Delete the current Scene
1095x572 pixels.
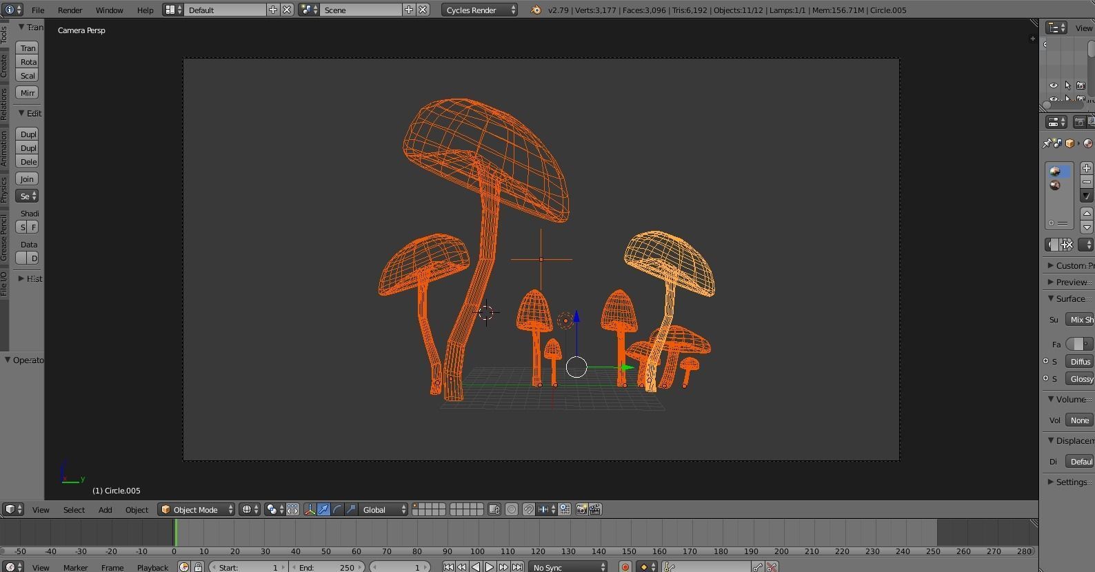(x=423, y=10)
